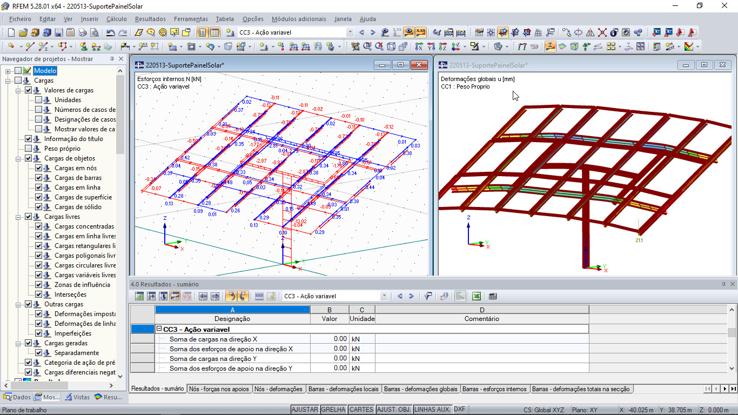738x415 pixels.
Task: Check the Peso próprio checkbox
Action: click(x=29, y=149)
